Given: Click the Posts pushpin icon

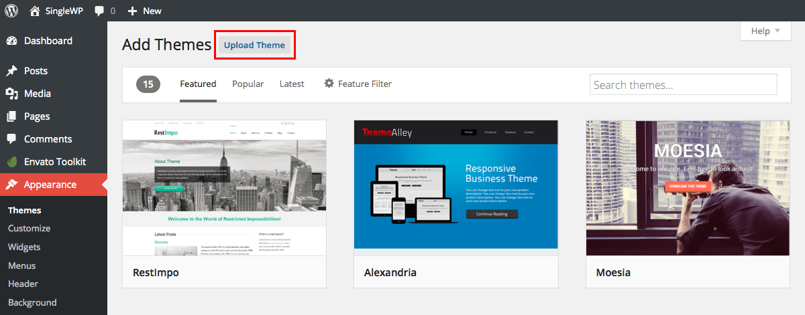Looking at the screenshot, I should coord(11,71).
